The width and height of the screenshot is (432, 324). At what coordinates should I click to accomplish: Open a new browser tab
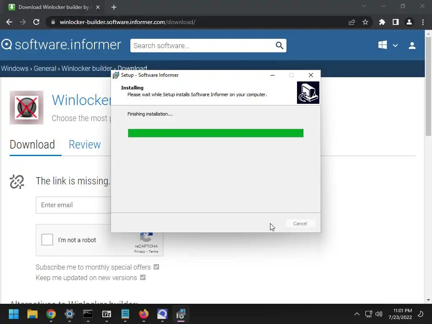(114, 7)
